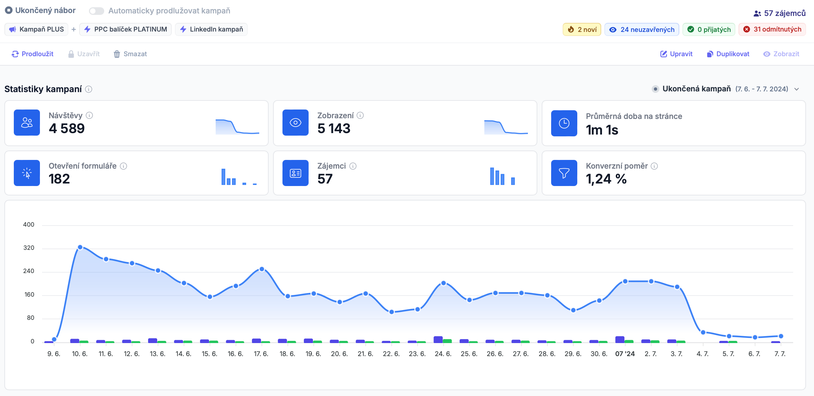Click the Zájemci ID card icon
The height and width of the screenshot is (396, 814).
[x=296, y=173]
